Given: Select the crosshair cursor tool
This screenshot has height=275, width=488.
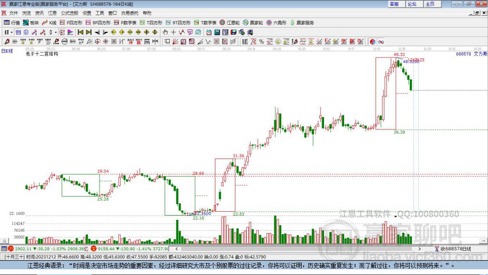Looking at the screenshot, I should [x=173, y=32].
